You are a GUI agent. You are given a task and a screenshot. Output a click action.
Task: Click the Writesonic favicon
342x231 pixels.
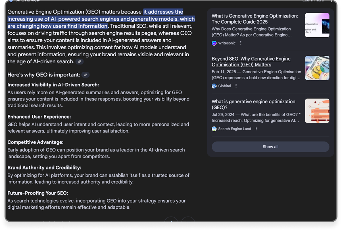pos(214,43)
